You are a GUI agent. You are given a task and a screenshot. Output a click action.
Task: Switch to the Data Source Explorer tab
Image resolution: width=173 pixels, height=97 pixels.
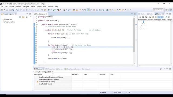[73, 69]
